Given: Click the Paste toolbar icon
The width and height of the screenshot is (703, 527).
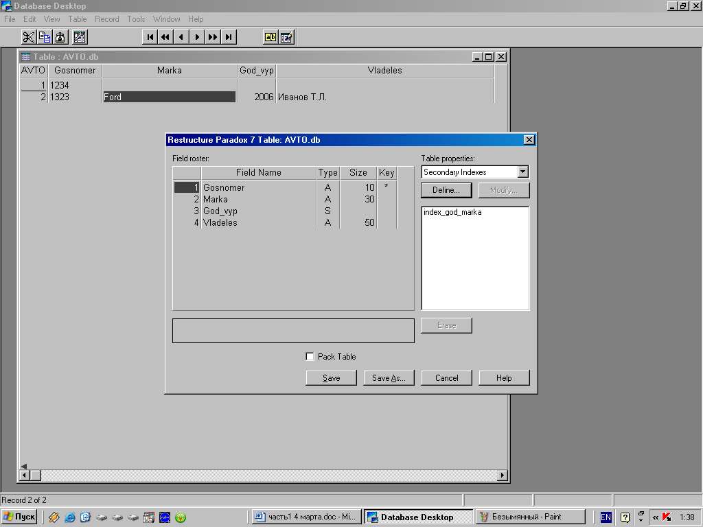Looking at the screenshot, I should (x=60, y=37).
